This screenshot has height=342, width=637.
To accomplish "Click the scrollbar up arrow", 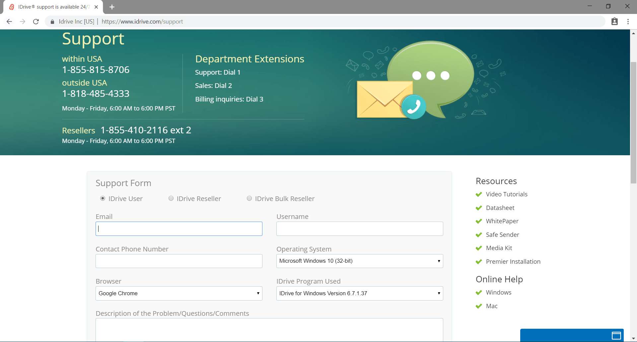I will (633, 33).
